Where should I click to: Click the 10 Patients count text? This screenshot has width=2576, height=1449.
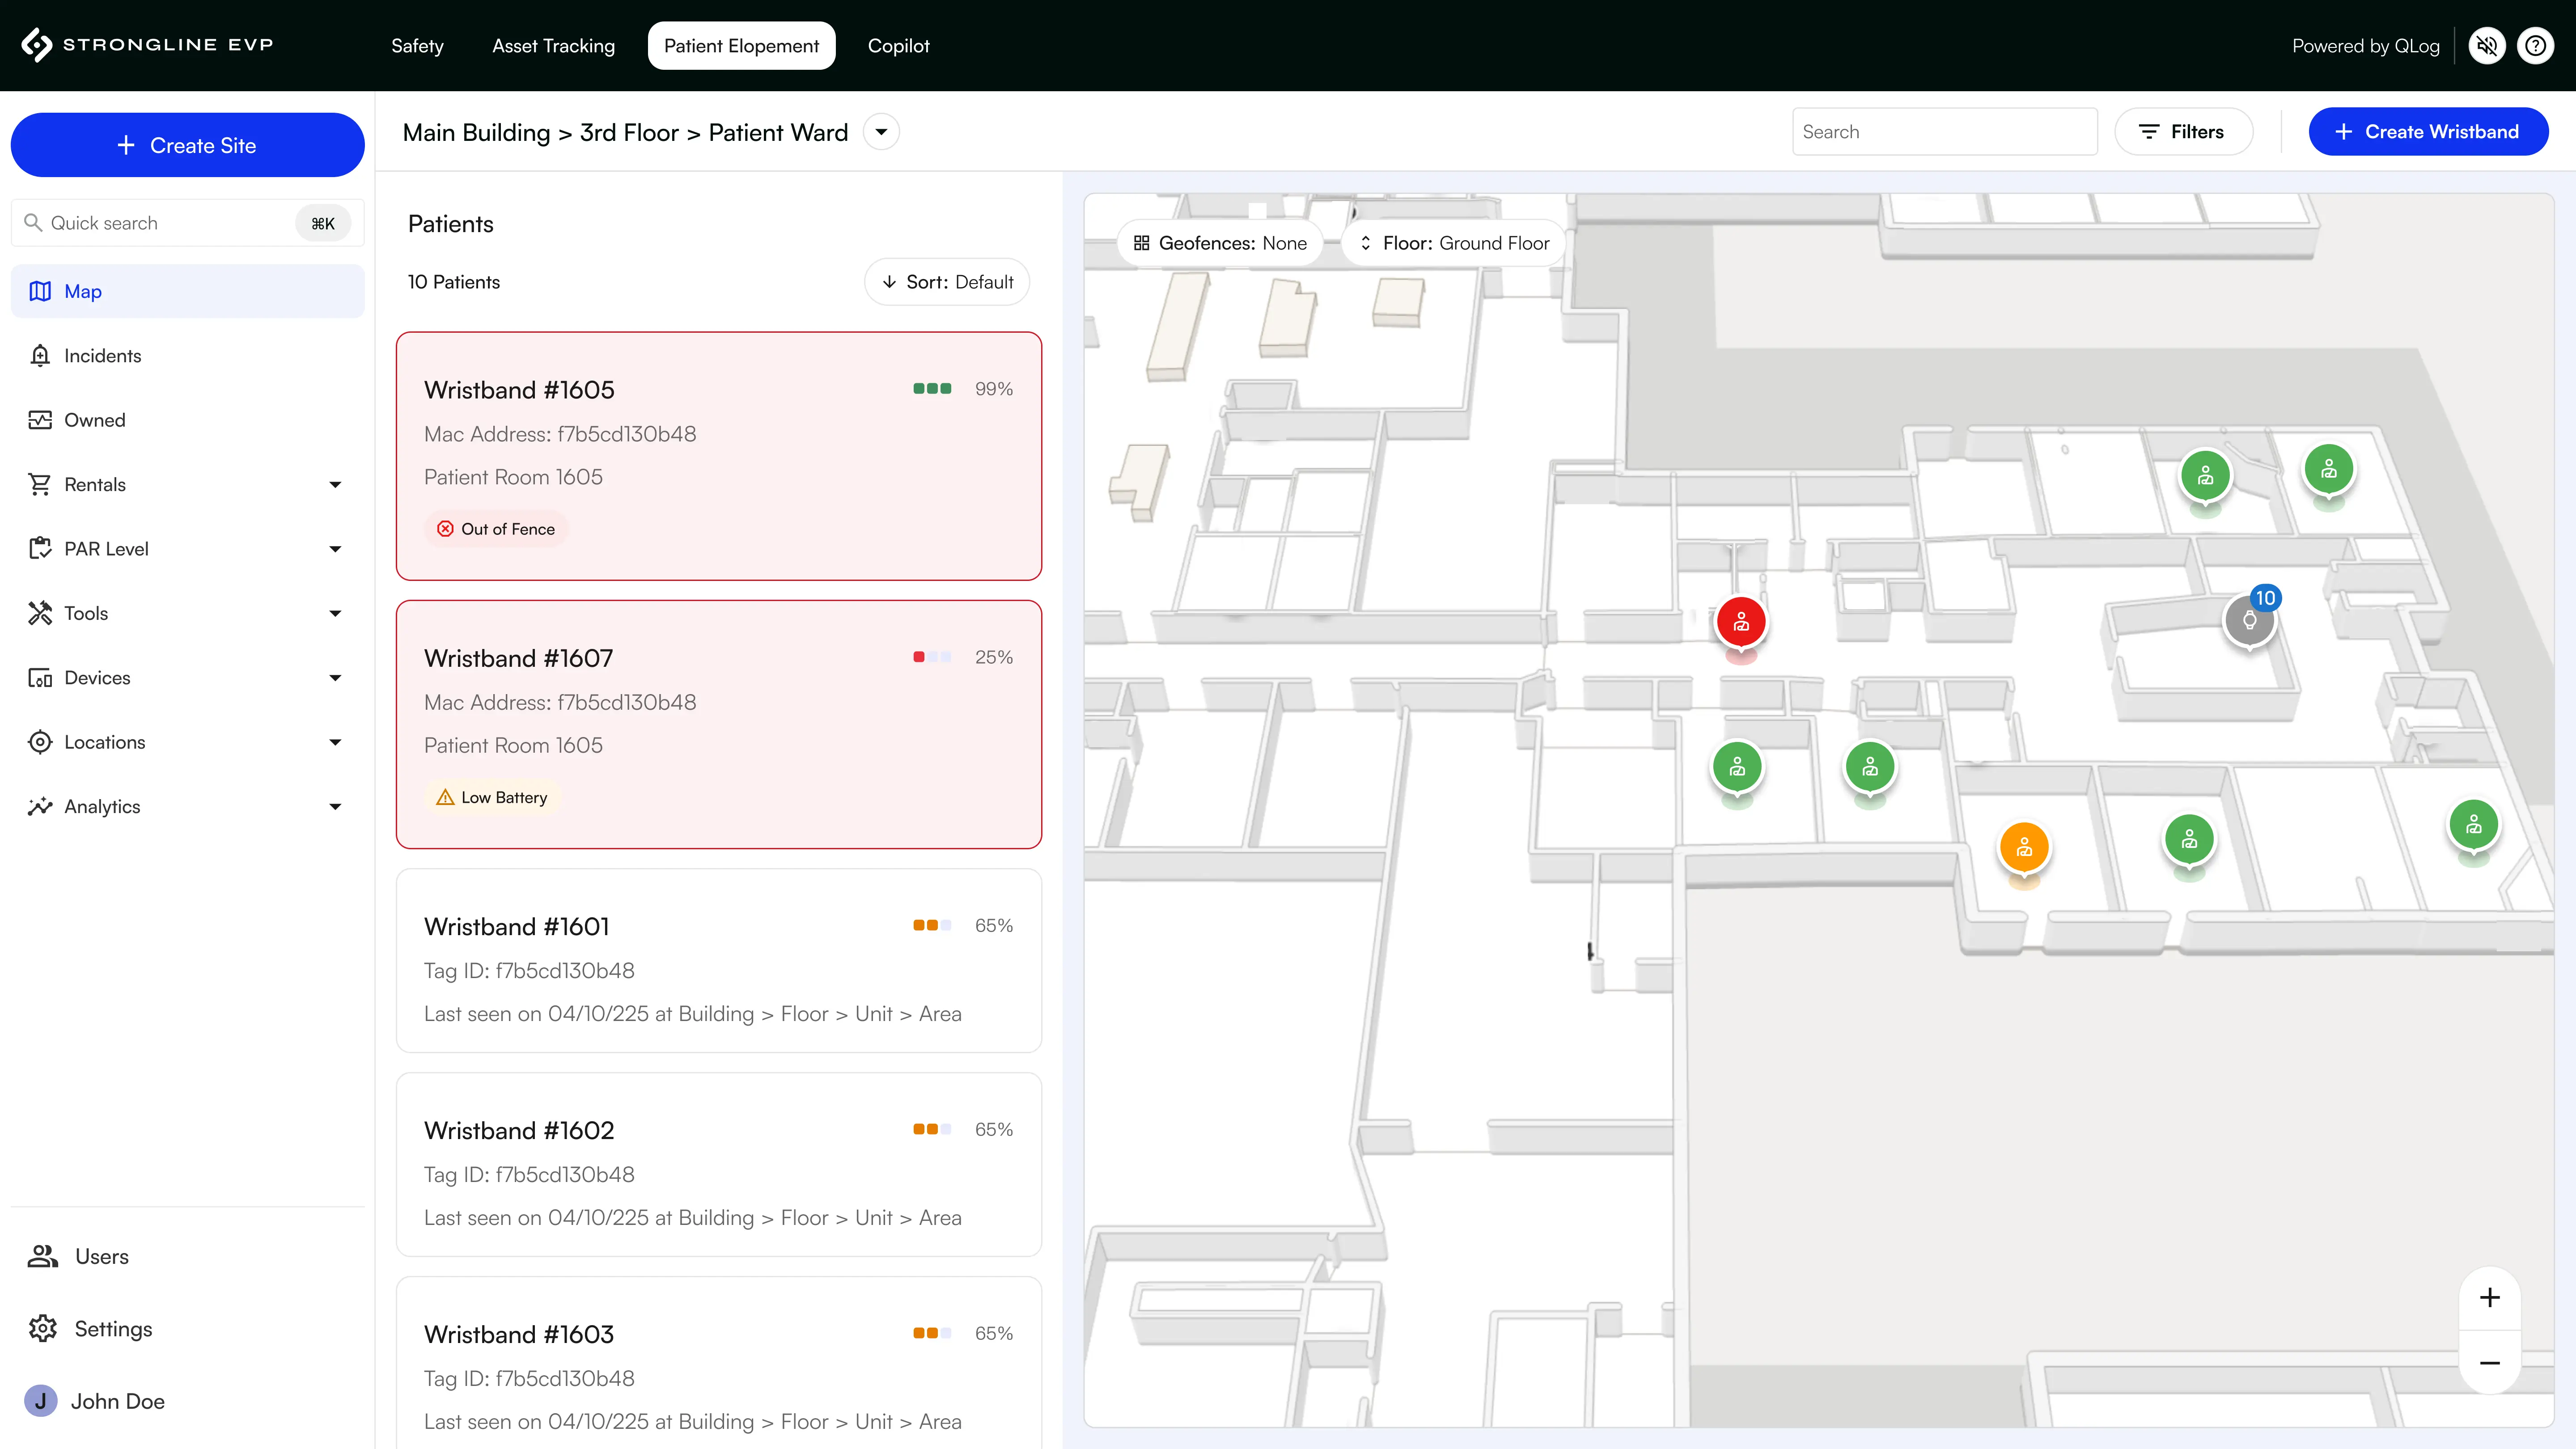tap(454, 282)
